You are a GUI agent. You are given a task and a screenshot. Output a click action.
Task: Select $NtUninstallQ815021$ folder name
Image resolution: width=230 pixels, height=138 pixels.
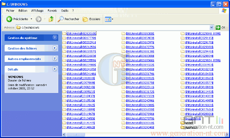(199, 105)
